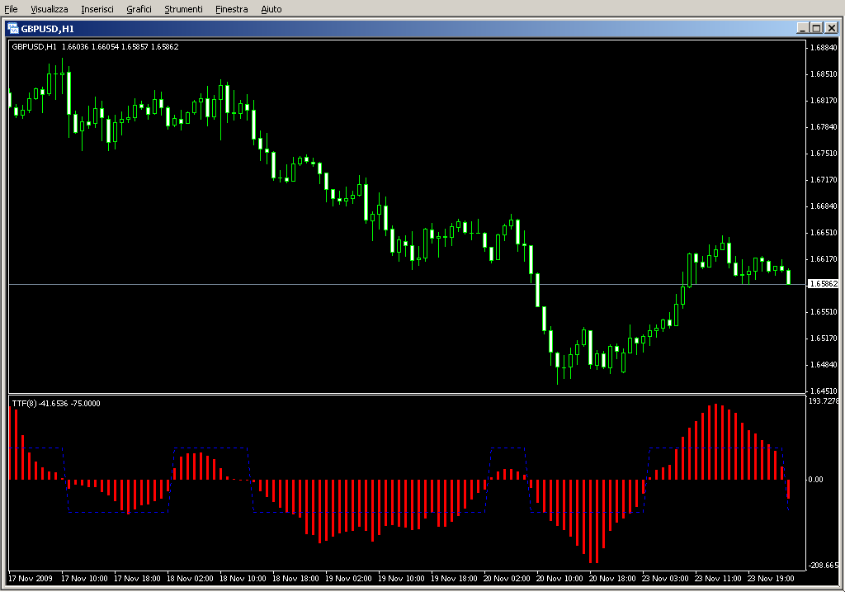The image size is (845, 592).
Task: Open the Grafici menu
Action: pos(139,9)
